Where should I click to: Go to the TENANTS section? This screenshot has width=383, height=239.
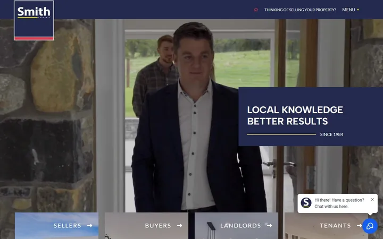(326, 226)
